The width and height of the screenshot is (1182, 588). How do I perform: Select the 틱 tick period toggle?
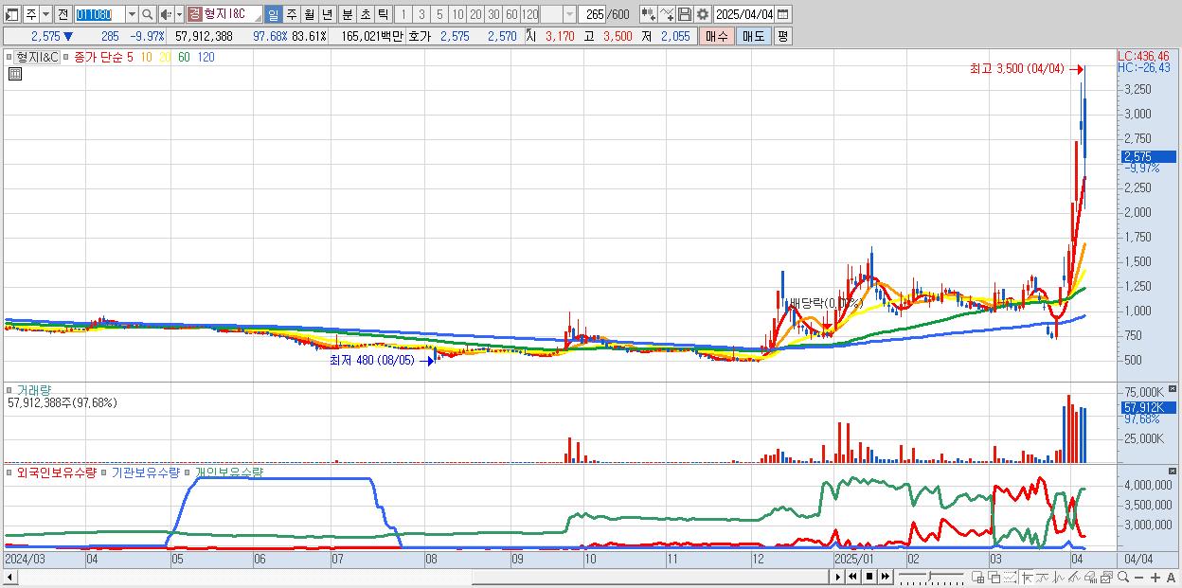tap(382, 14)
